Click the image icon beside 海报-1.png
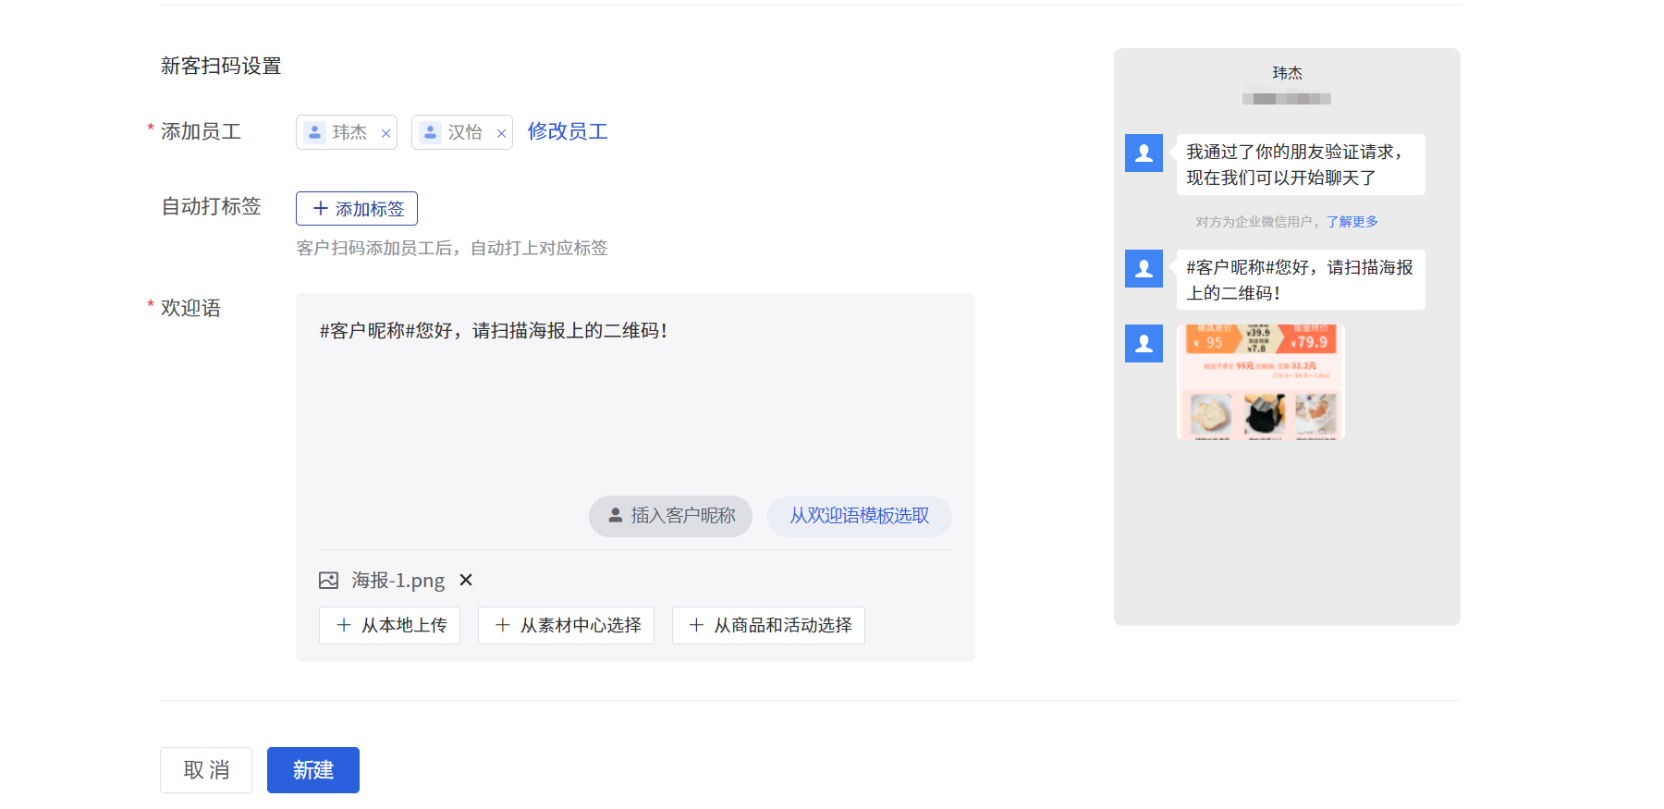Image resolution: width=1664 pixels, height=809 pixels. point(328,580)
